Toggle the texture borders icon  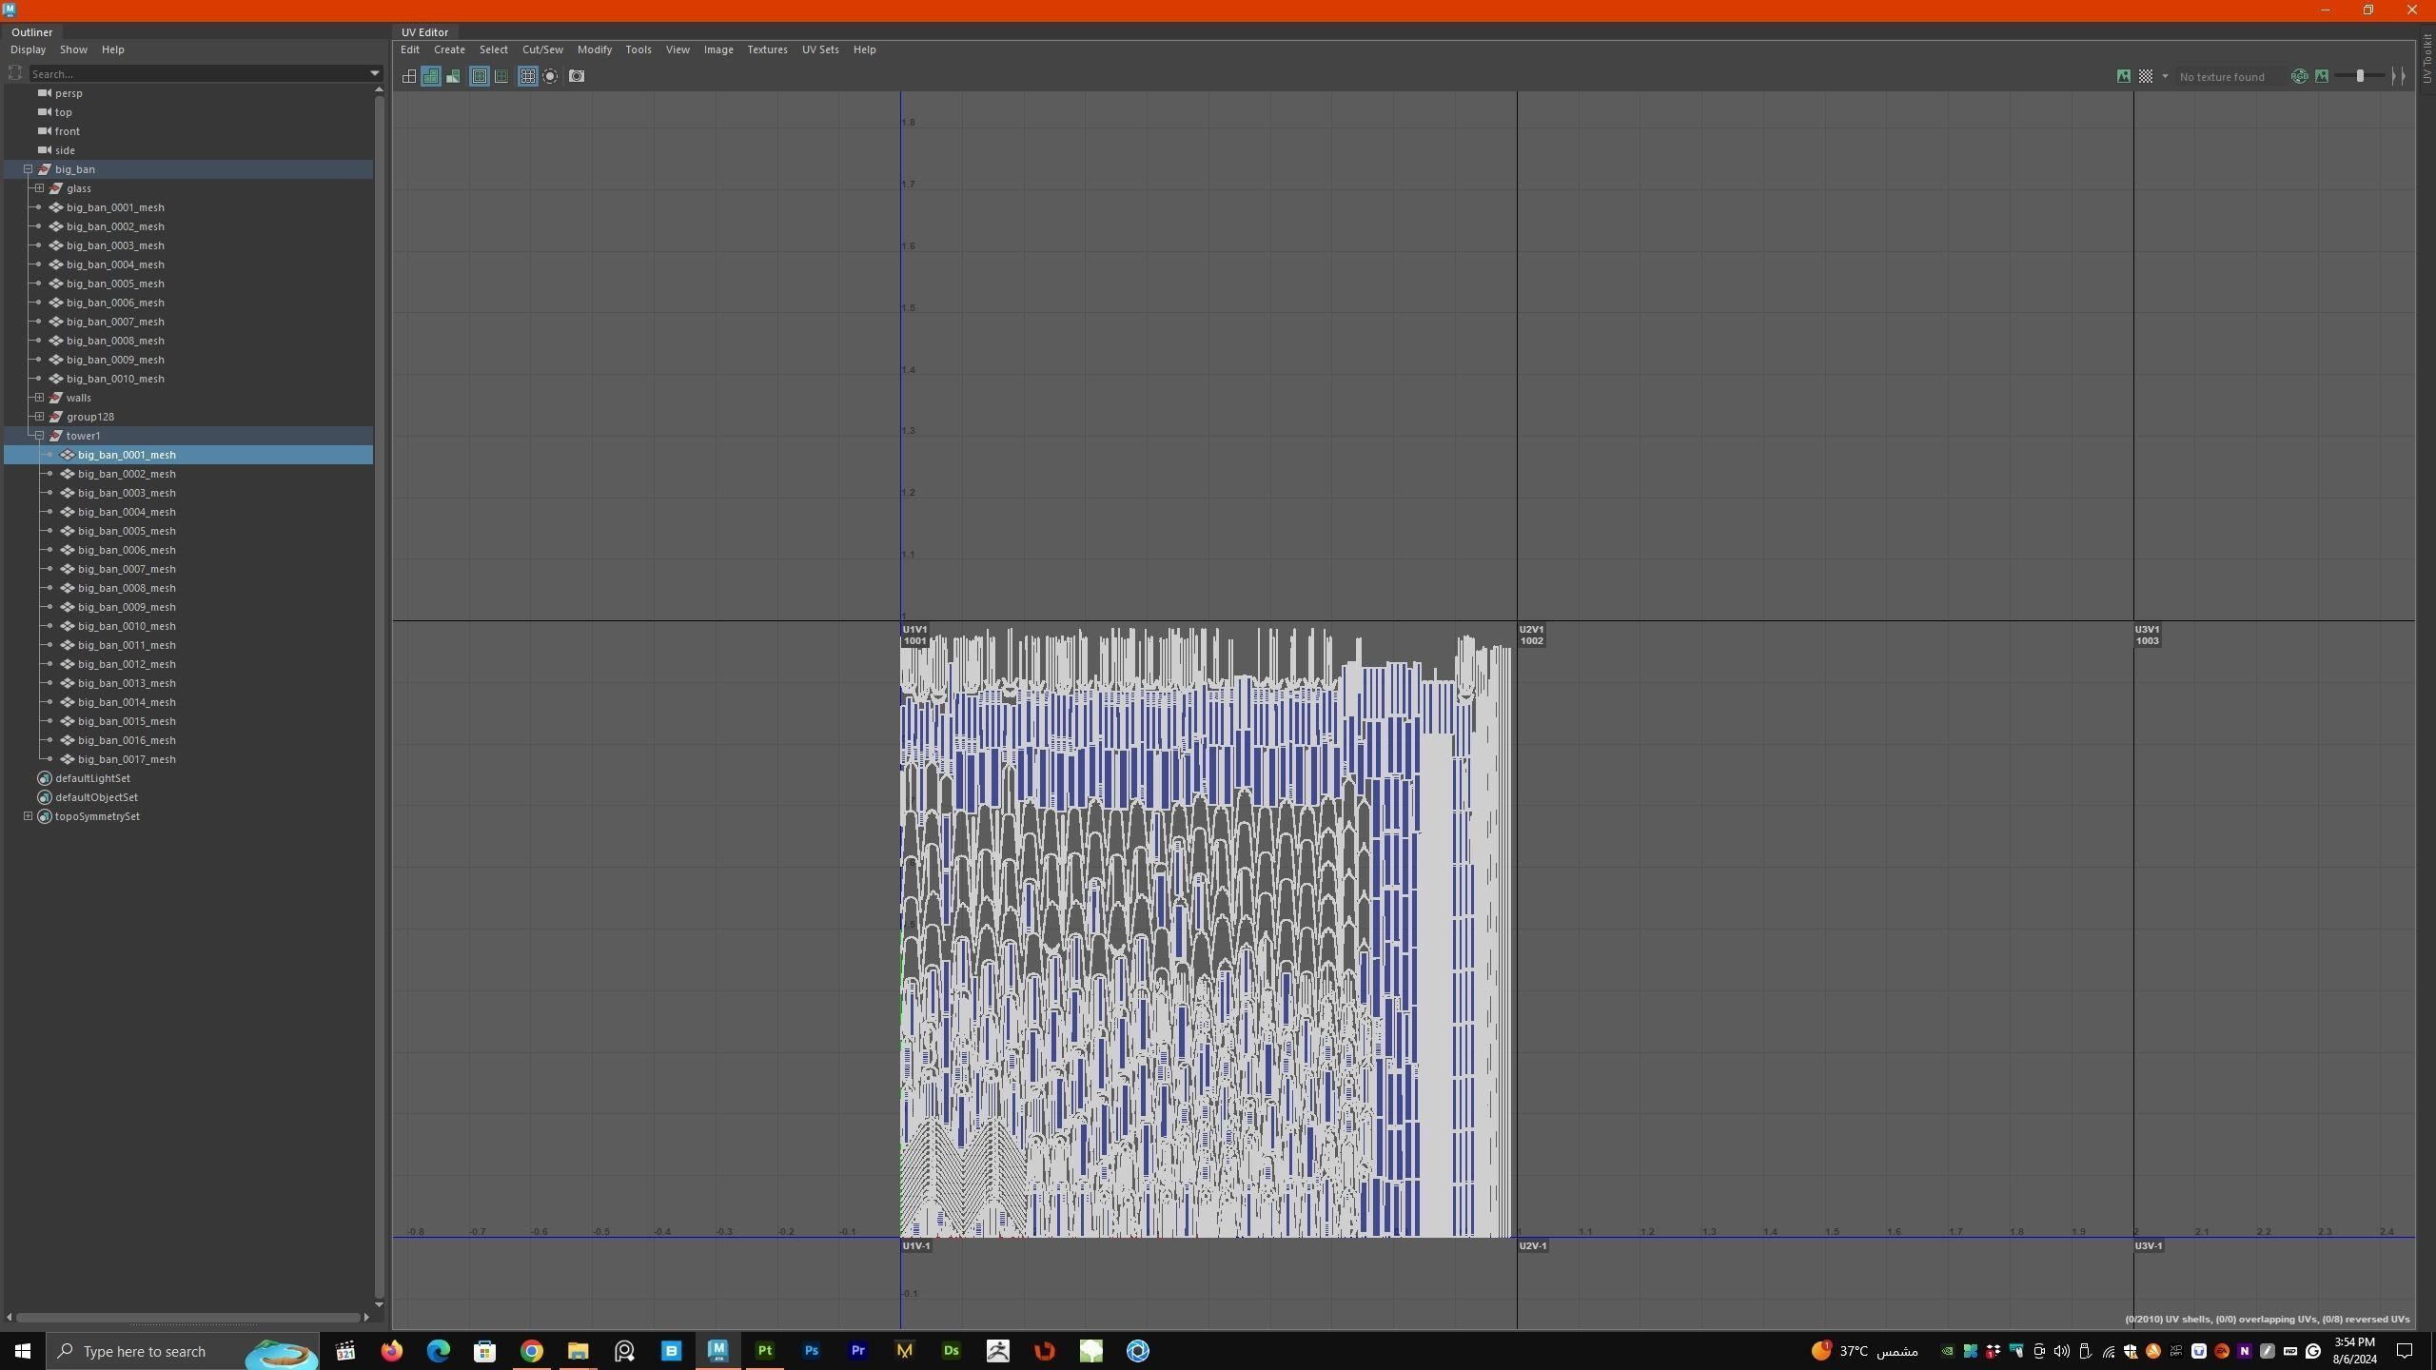[480, 76]
